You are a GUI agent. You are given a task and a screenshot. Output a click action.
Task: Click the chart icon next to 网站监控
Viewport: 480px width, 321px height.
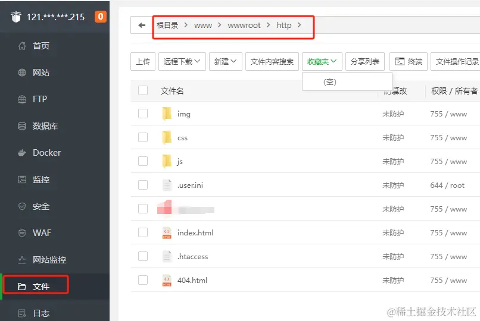[x=22, y=260]
